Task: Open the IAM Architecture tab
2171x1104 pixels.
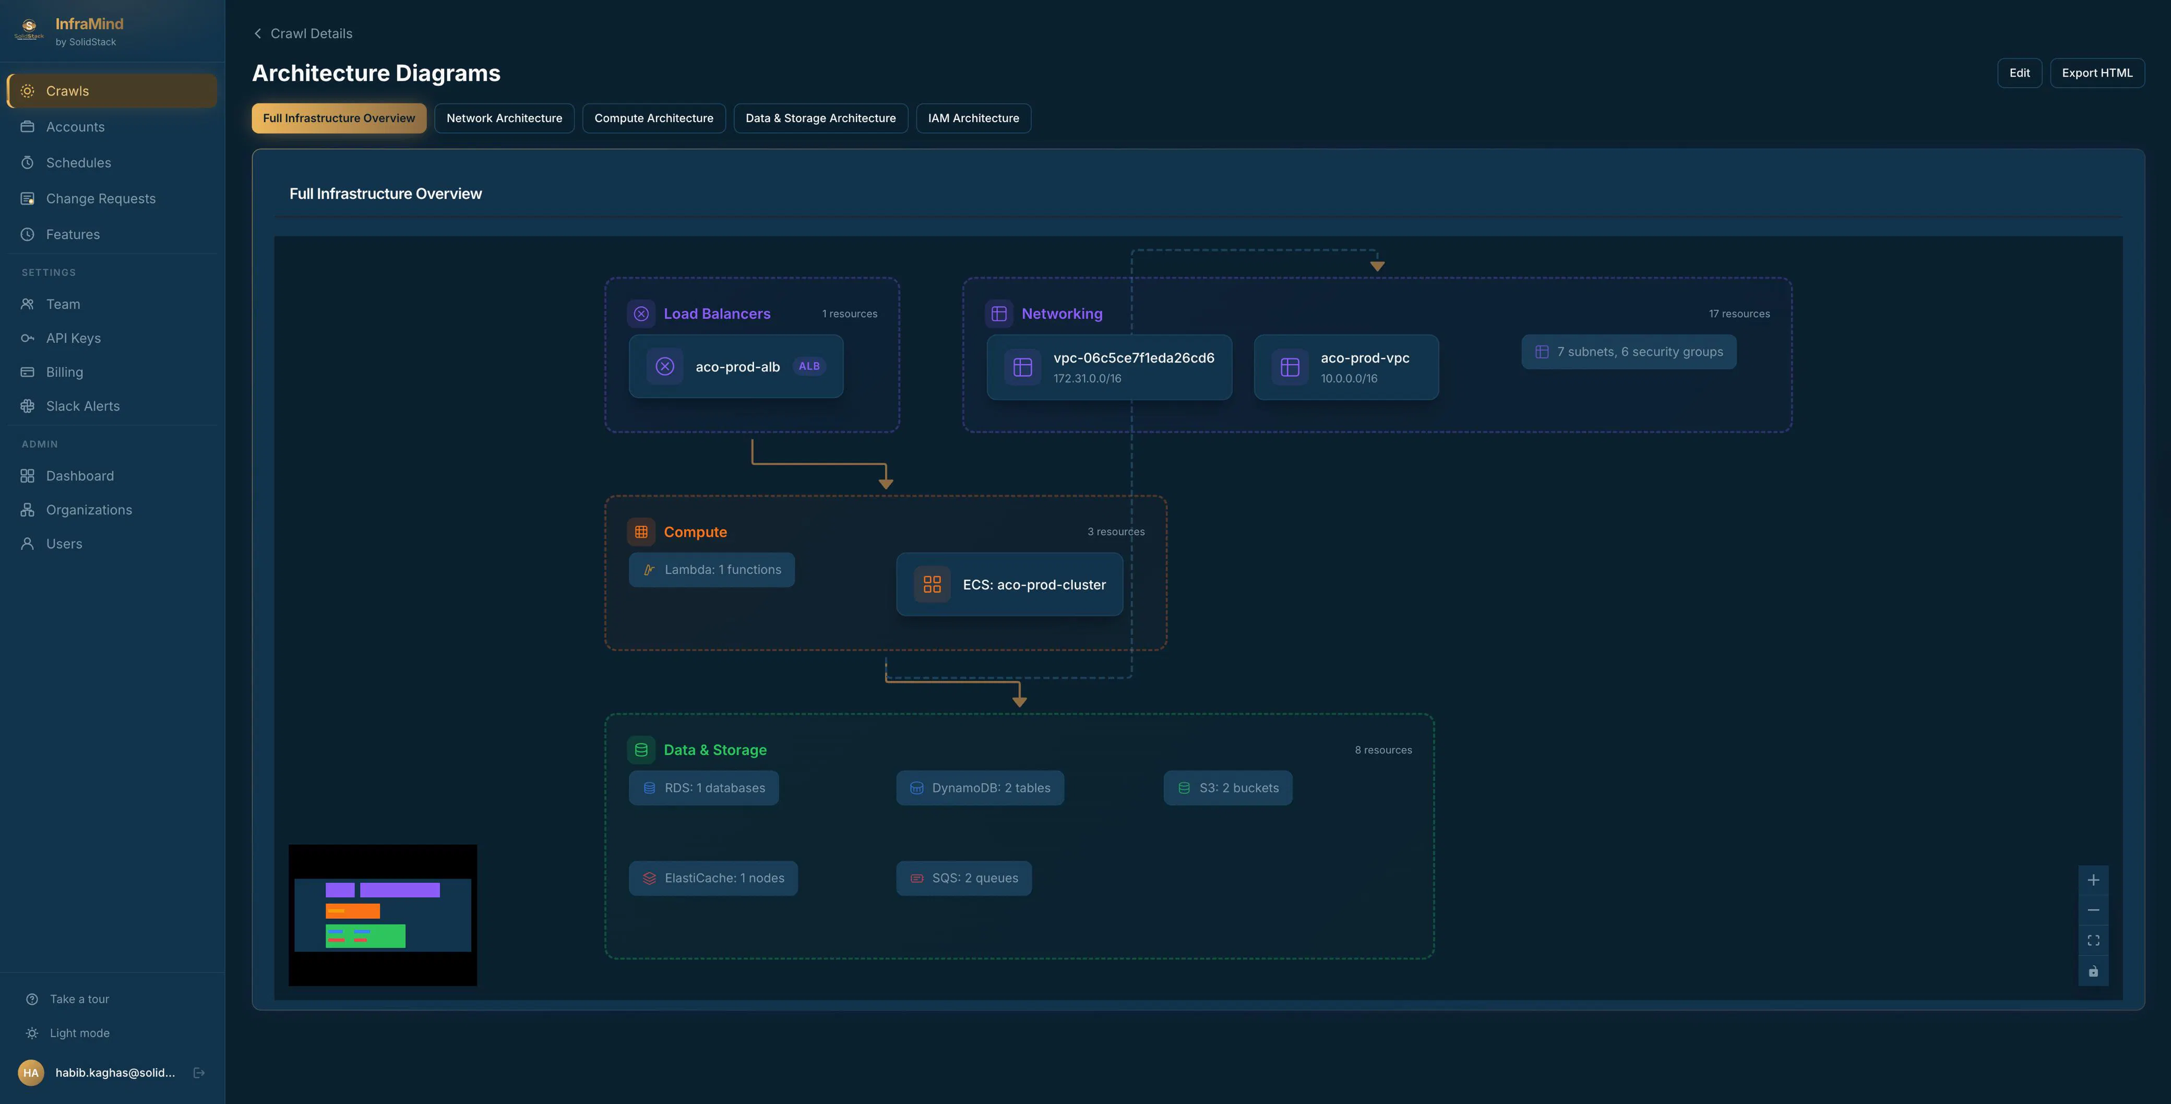Action: pyautogui.click(x=973, y=118)
